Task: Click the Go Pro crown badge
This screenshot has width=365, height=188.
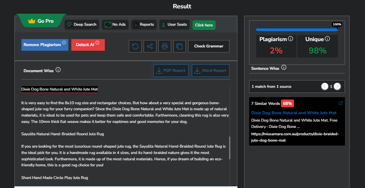Action: (41, 21)
